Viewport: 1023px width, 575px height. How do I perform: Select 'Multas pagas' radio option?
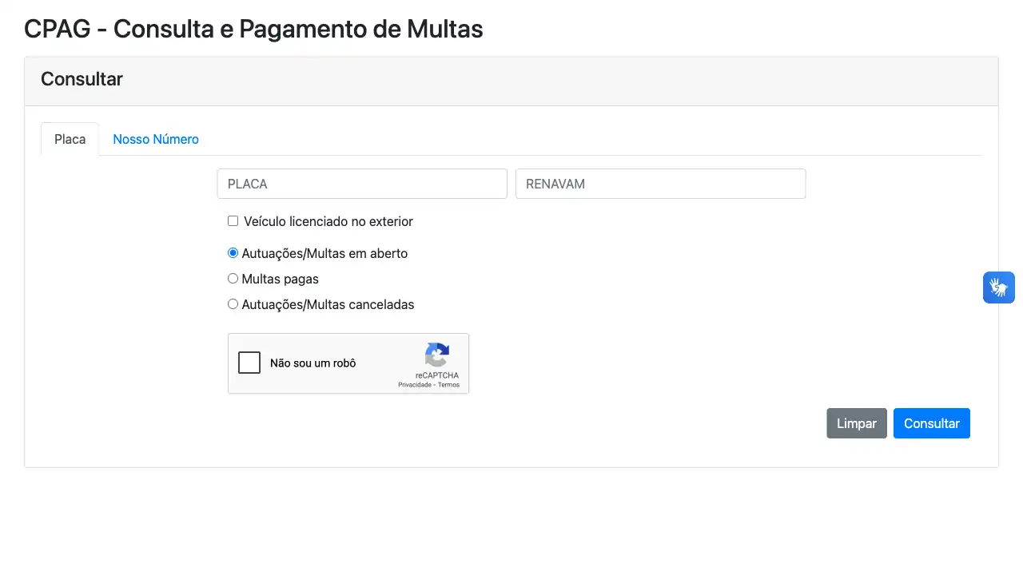tap(233, 278)
